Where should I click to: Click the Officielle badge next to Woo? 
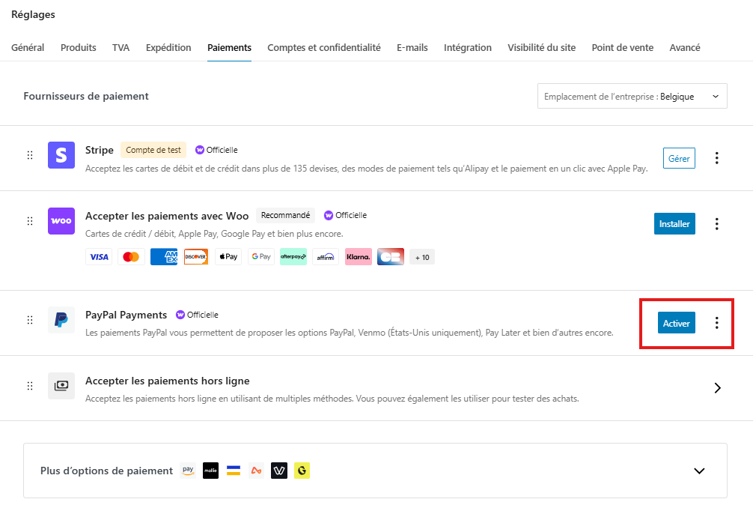pos(345,215)
